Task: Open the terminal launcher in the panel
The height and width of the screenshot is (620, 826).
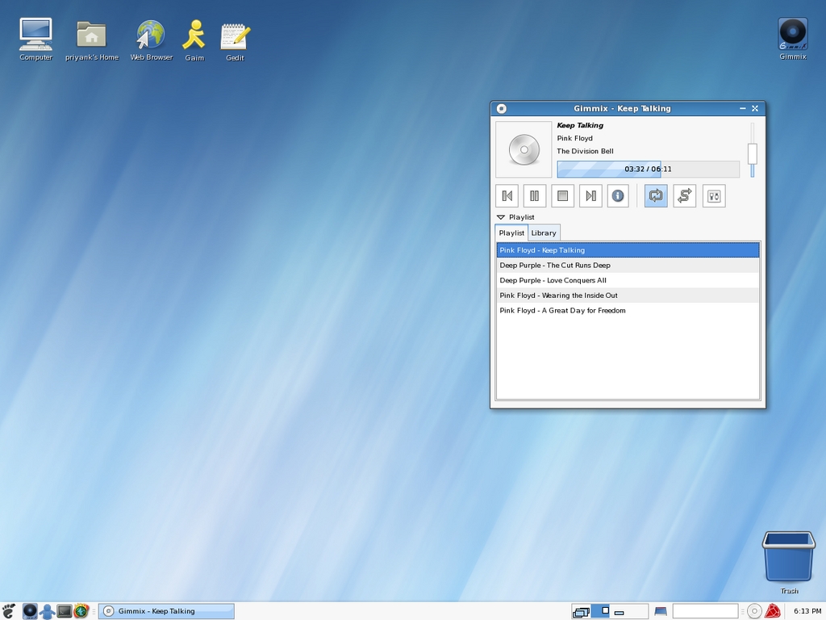Action: 65,611
